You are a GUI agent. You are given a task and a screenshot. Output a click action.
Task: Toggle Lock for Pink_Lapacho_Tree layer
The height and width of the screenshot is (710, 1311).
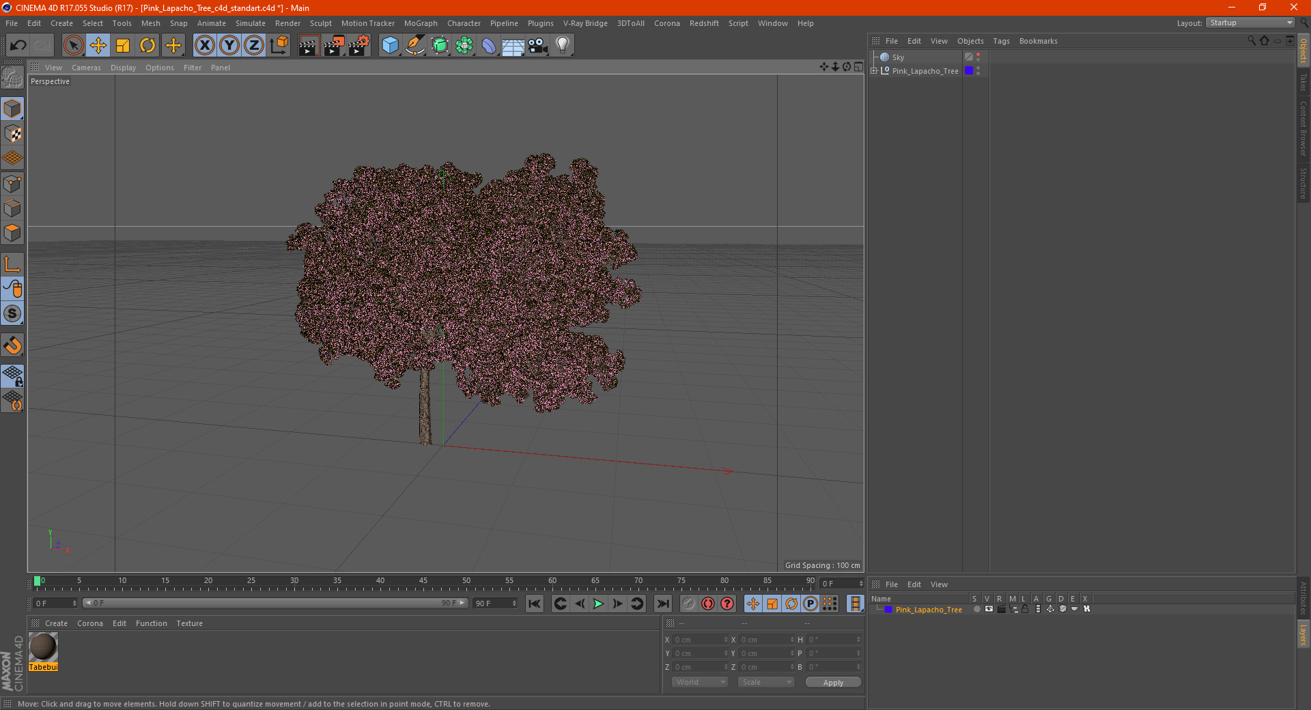(1025, 610)
